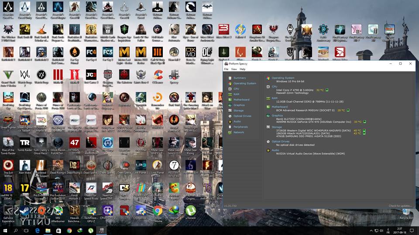The width and height of the screenshot is (419, 235).
Task: Open the Fable 3 desktop icon
Action: (306, 31)
